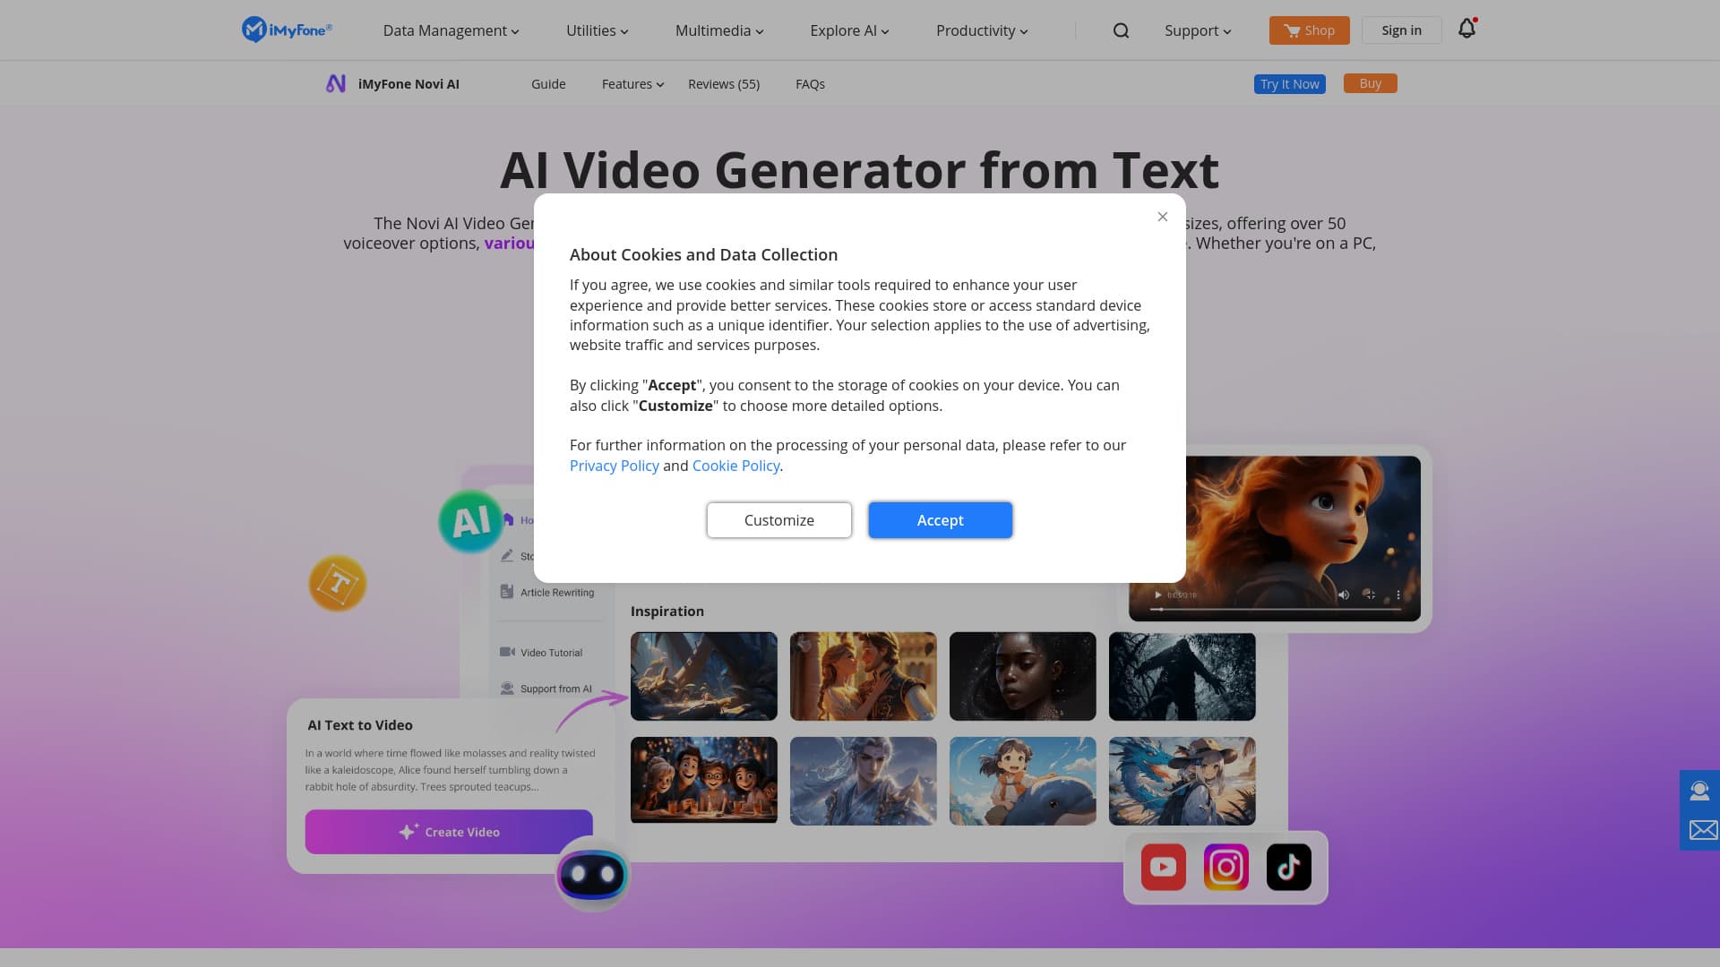Switch to the Reviews (55) tab
Image resolution: width=1720 pixels, height=967 pixels.
click(x=723, y=83)
